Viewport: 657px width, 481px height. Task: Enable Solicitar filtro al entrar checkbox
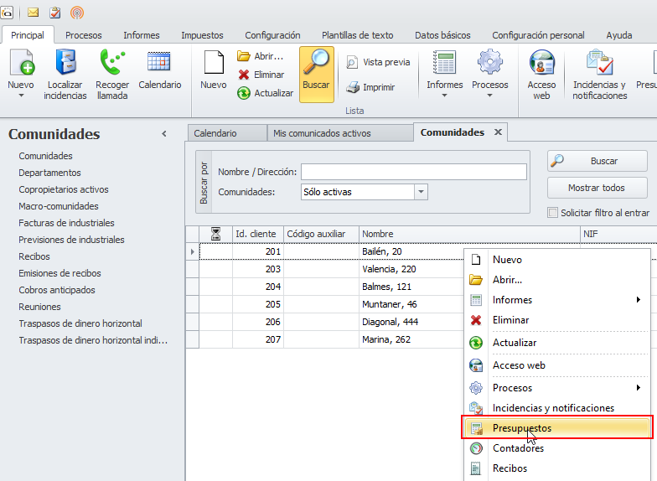[x=552, y=213]
